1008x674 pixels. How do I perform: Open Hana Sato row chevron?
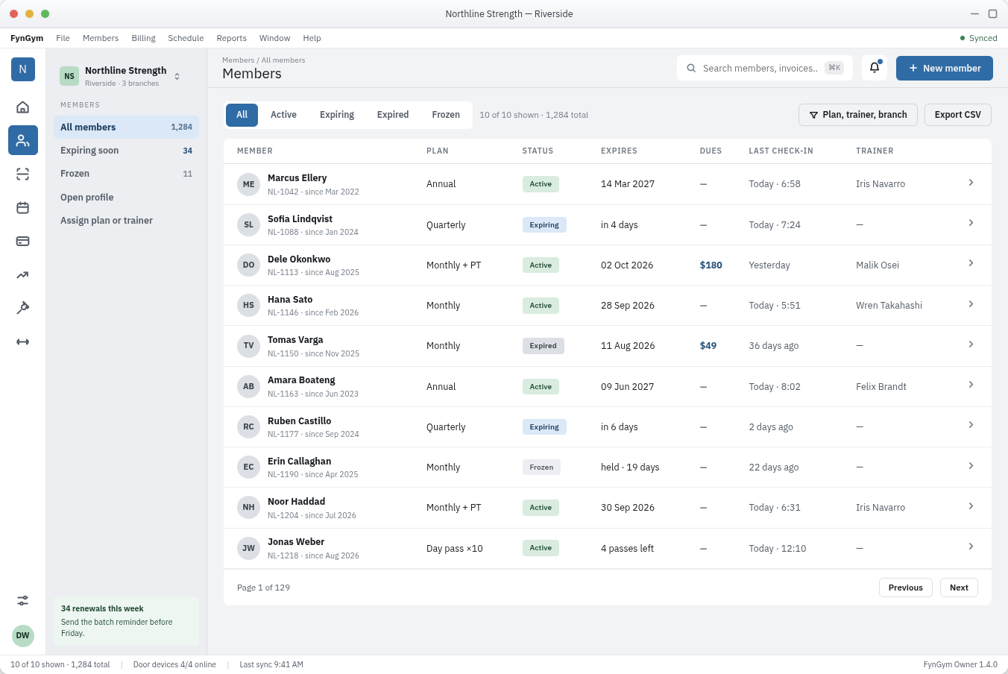971,304
